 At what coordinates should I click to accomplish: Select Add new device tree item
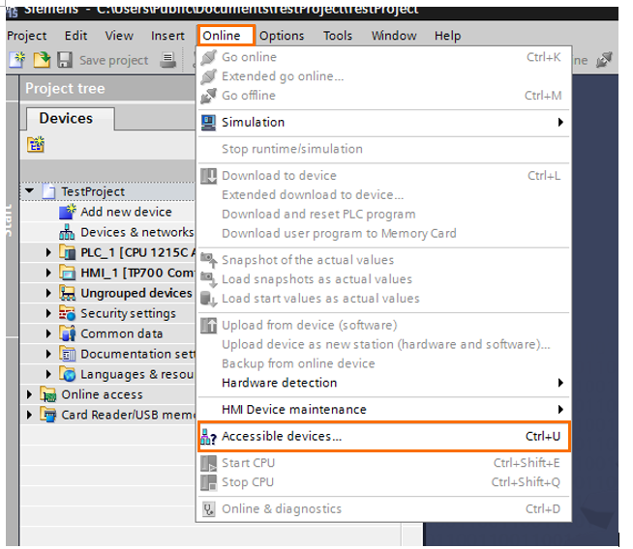tap(126, 212)
